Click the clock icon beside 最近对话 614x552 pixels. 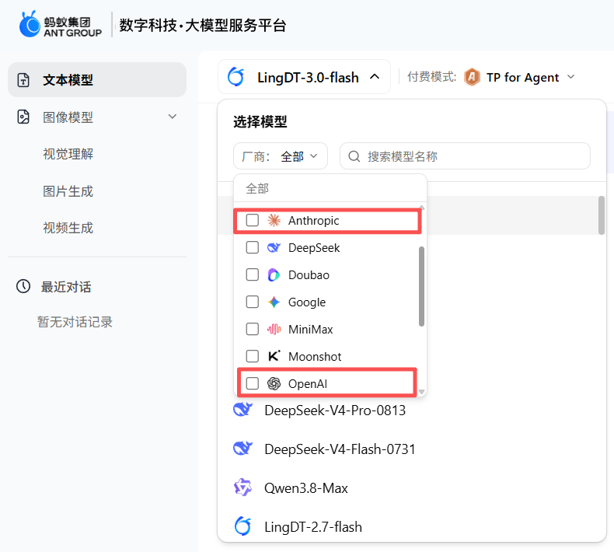click(23, 286)
